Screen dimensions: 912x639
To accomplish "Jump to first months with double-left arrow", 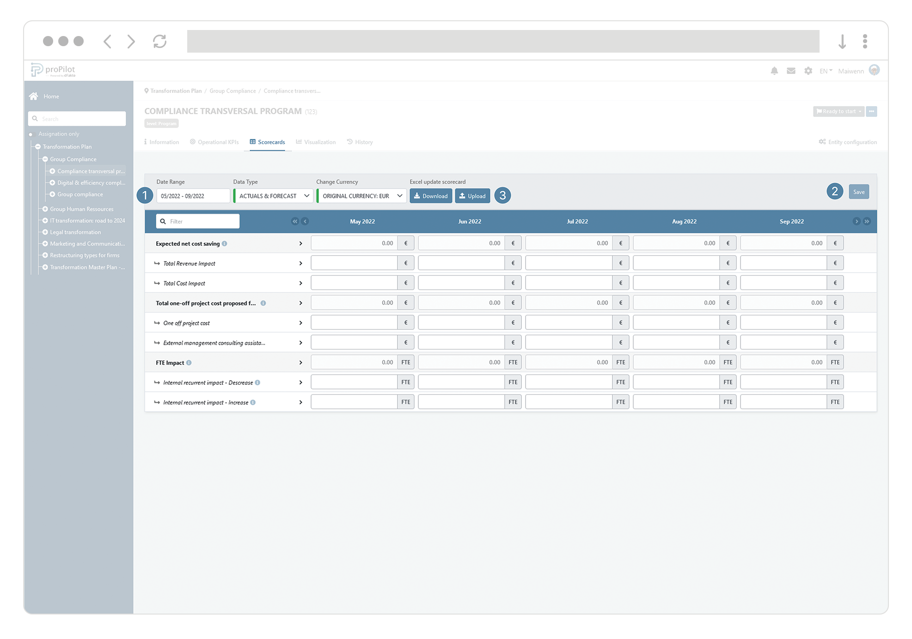I will (294, 221).
